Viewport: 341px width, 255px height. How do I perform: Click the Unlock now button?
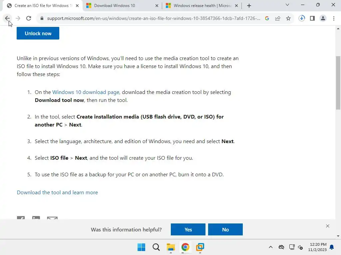point(38,33)
